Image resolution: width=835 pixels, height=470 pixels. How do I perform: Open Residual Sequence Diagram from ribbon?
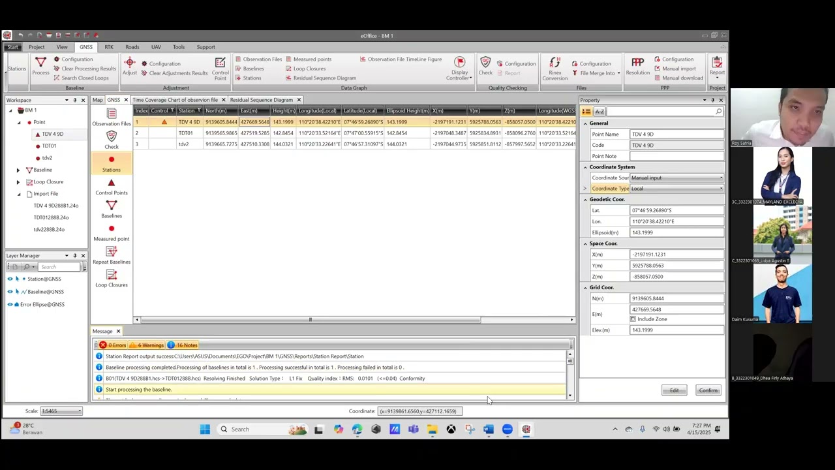(x=320, y=78)
